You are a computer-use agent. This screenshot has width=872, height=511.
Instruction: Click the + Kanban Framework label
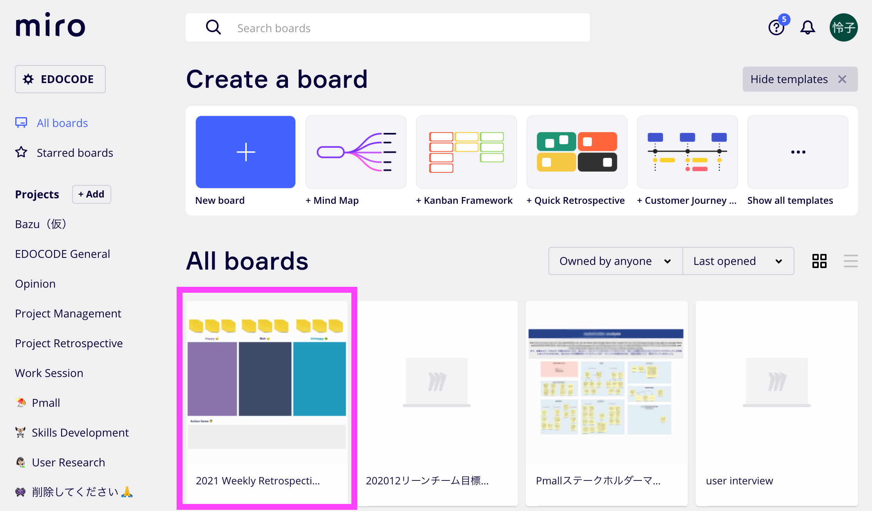tap(464, 200)
